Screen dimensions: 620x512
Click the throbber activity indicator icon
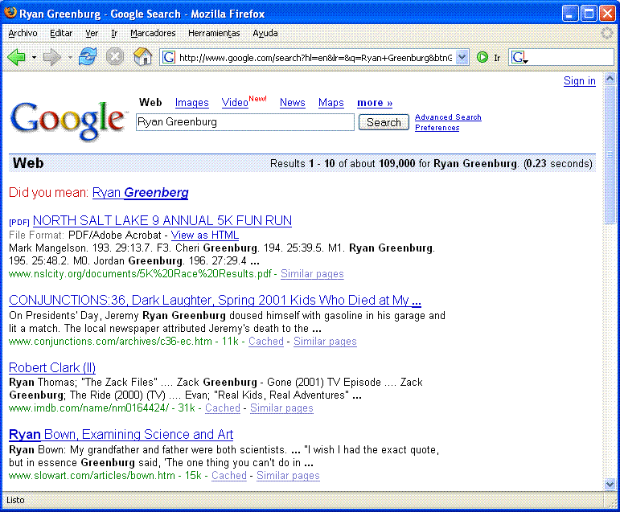coord(607,33)
